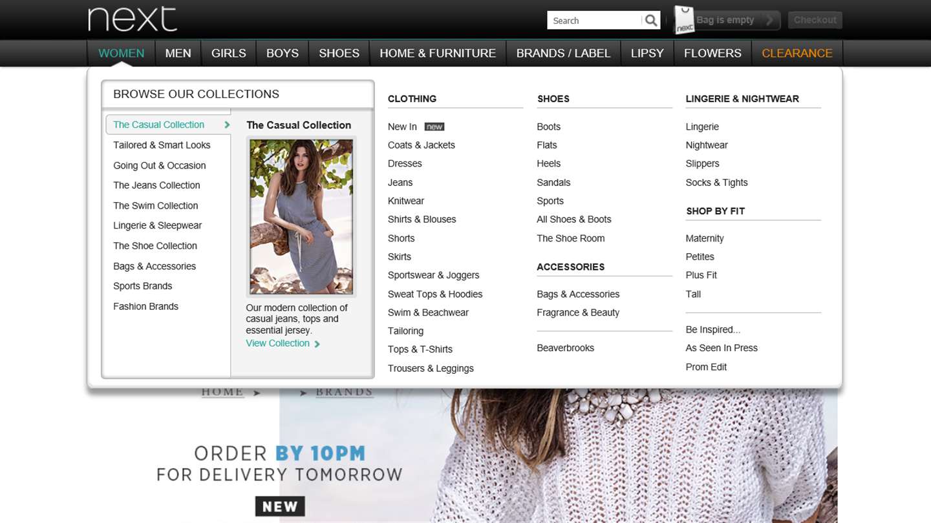Open Swim & Beachwear link
Screen dimensions: 931x523
[x=428, y=313]
